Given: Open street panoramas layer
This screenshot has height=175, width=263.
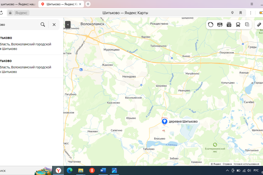Looking at the screenshot, I should [x=220, y=25].
